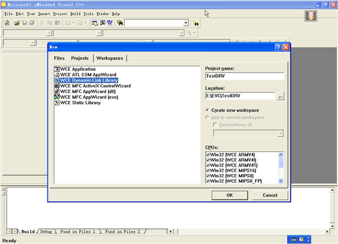Click the Find in Files binoculars icon
Viewport: 338px width, 244px height.
coord(120,23)
